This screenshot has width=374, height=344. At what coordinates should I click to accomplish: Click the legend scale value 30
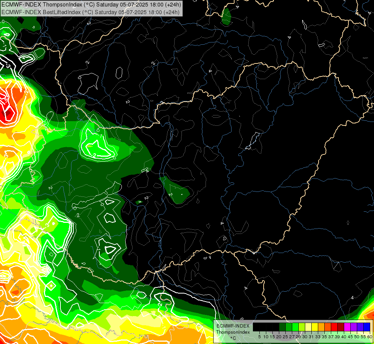coord(305,337)
